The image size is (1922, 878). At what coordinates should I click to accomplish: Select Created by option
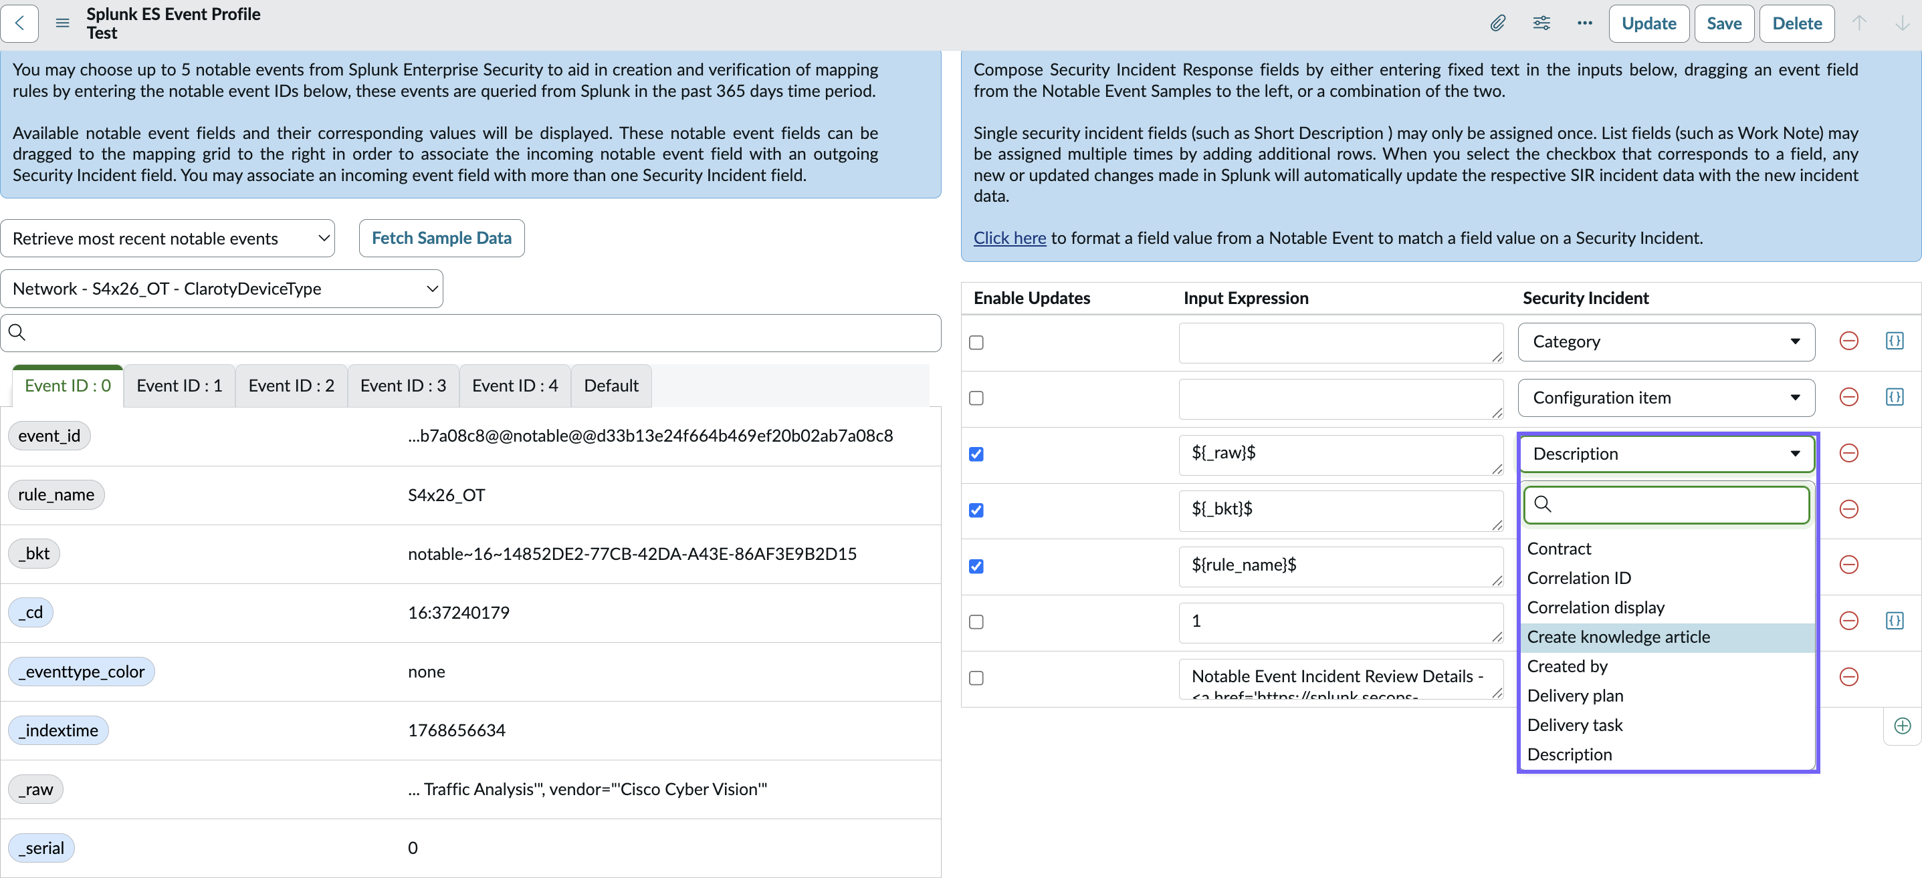pyautogui.click(x=1667, y=666)
